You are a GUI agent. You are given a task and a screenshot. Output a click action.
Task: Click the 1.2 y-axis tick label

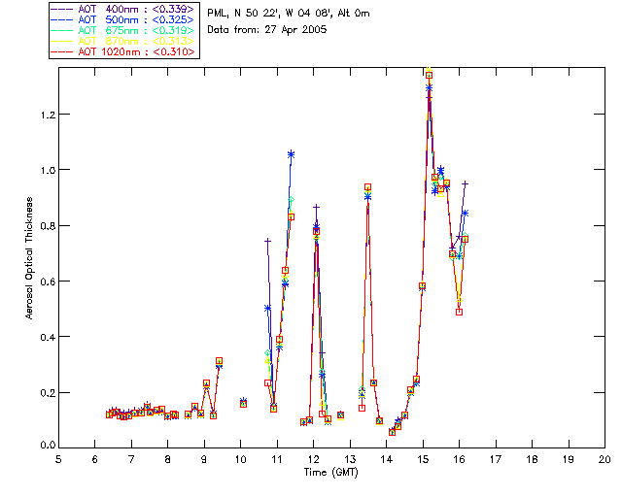tap(48, 115)
